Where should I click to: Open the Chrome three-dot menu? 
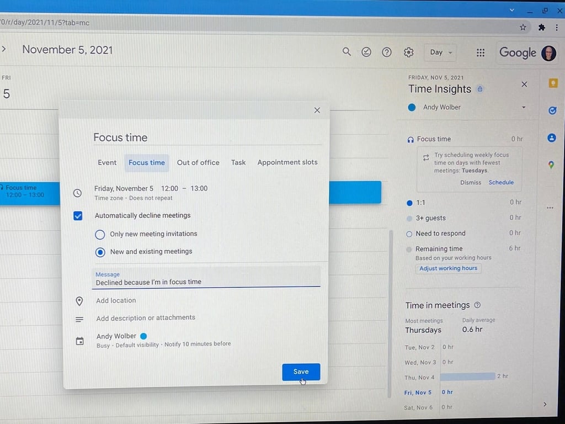557,28
